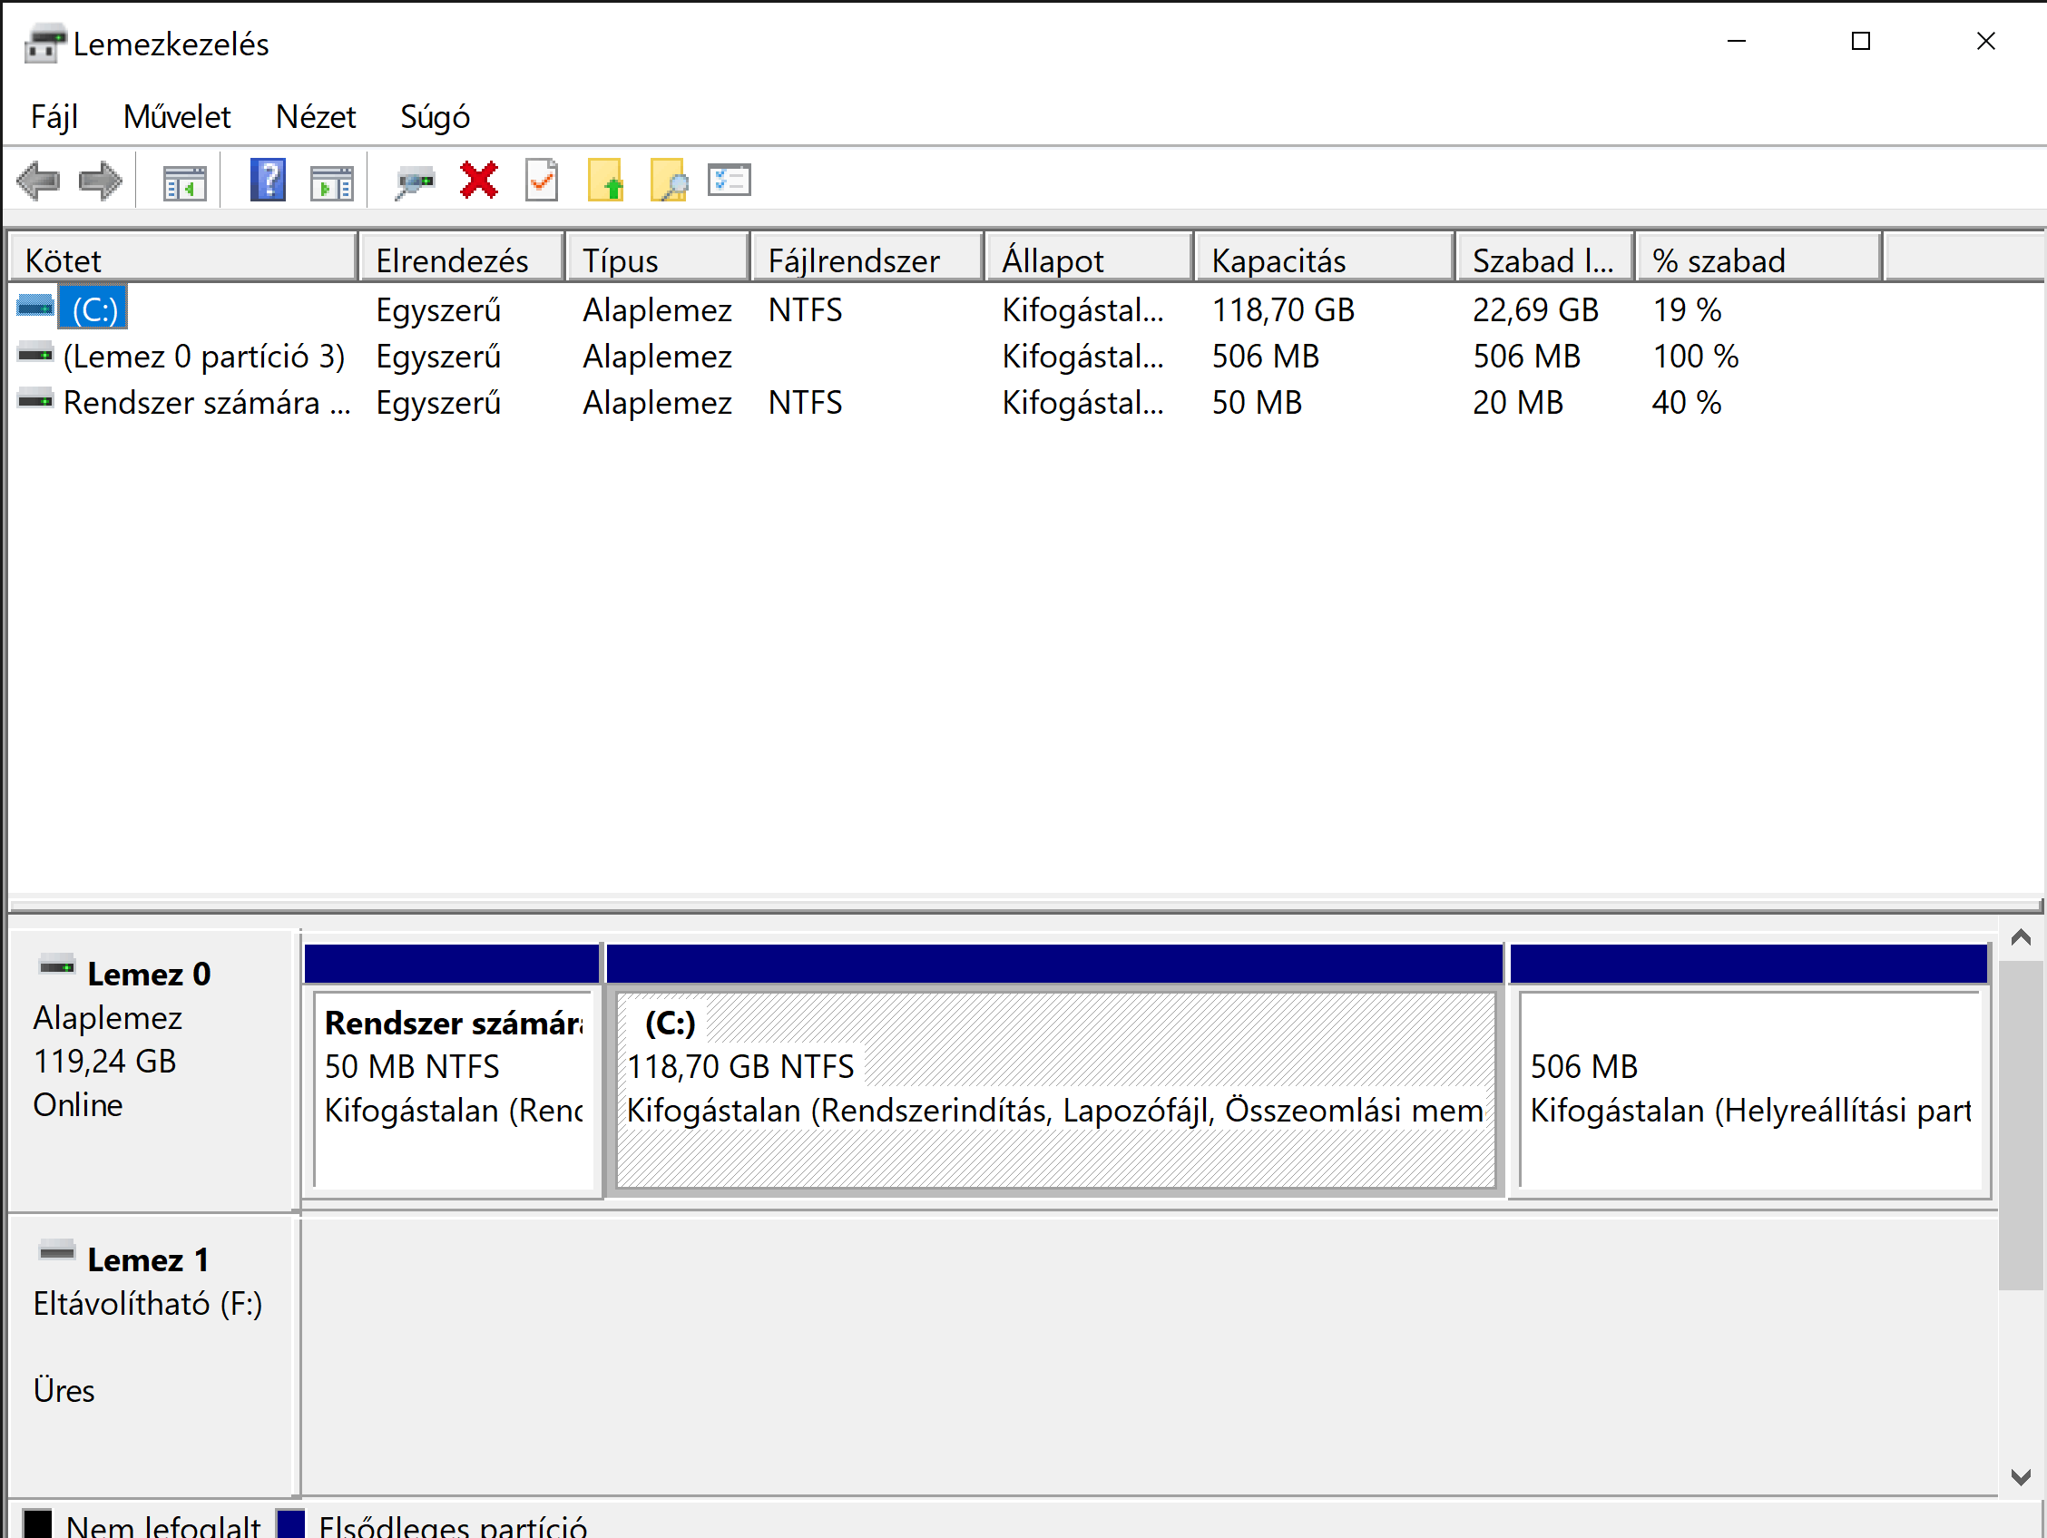Click the folder with green arrow icon
Viewport: 2047px width, 1538px height.
(x=605, y=181)
